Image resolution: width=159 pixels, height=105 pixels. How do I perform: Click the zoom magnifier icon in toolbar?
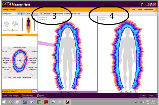coord(41,13)
